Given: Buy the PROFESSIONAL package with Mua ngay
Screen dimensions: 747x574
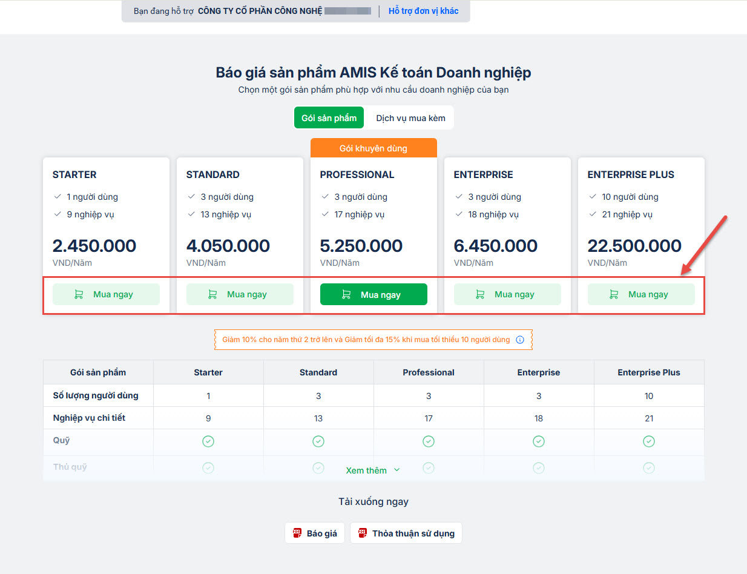Looking at the screenshot, I should tap(373, 294).
